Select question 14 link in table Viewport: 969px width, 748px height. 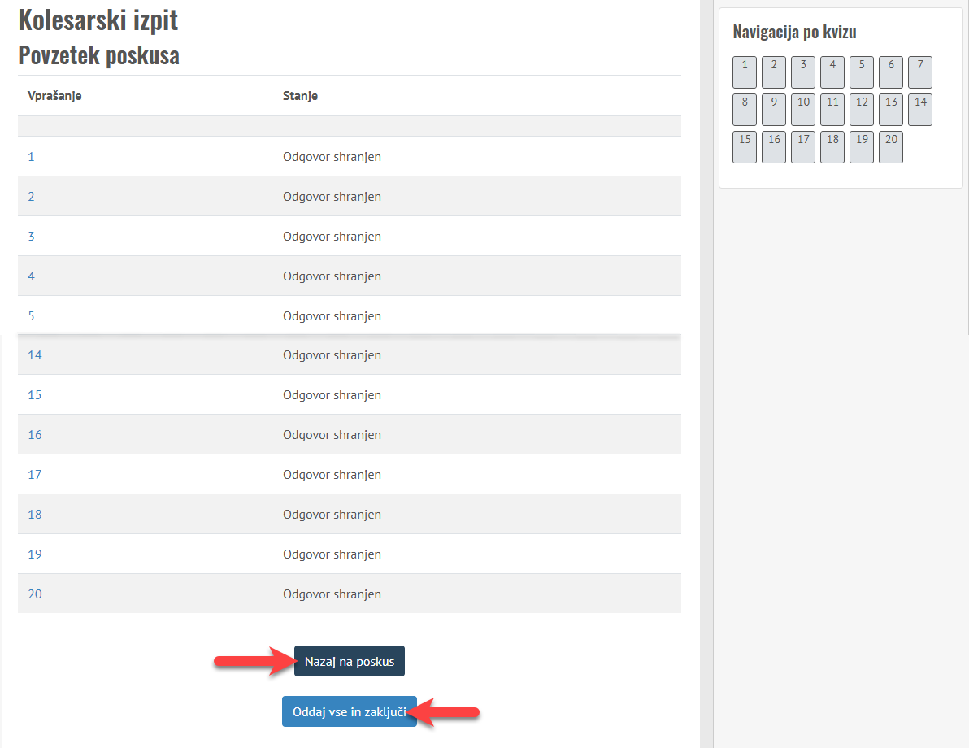[x=35, y=355]
